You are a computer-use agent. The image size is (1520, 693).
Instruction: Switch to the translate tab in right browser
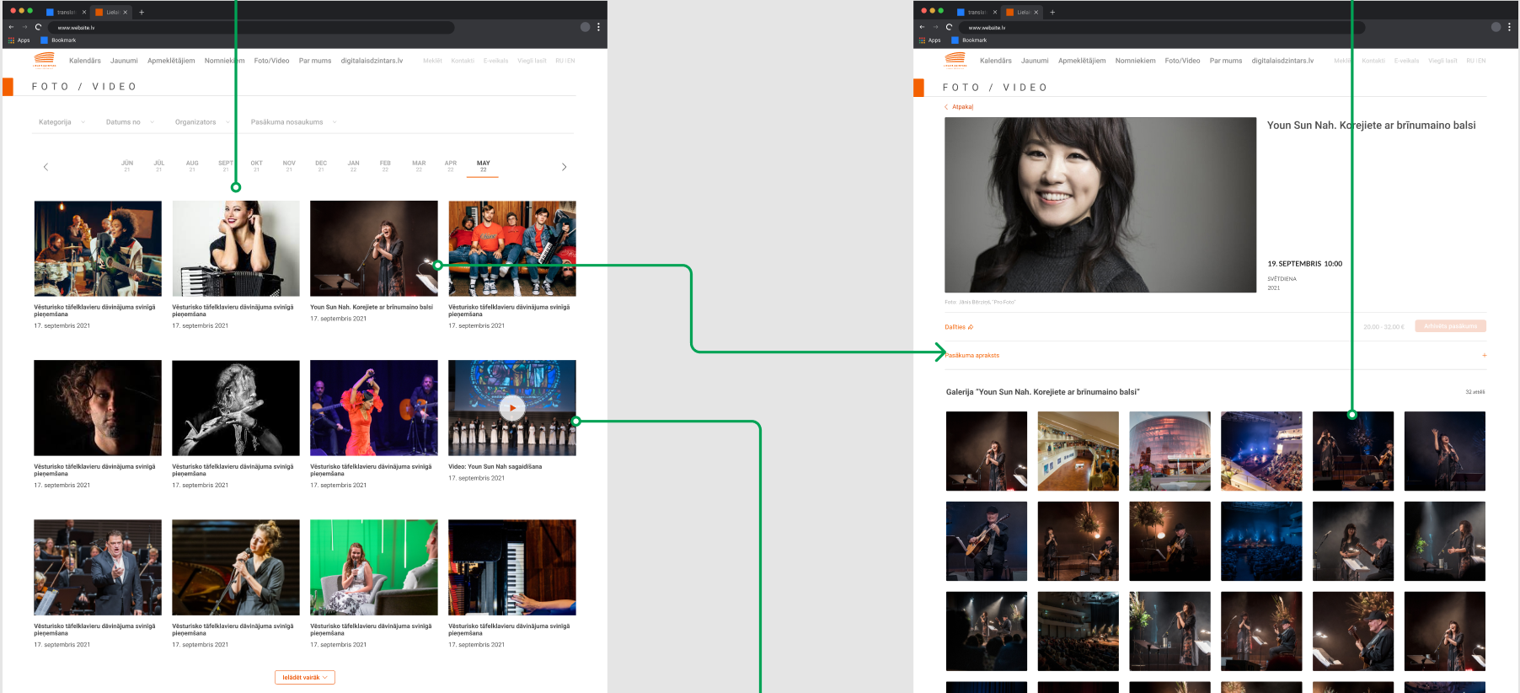click(x=977, y=12)
